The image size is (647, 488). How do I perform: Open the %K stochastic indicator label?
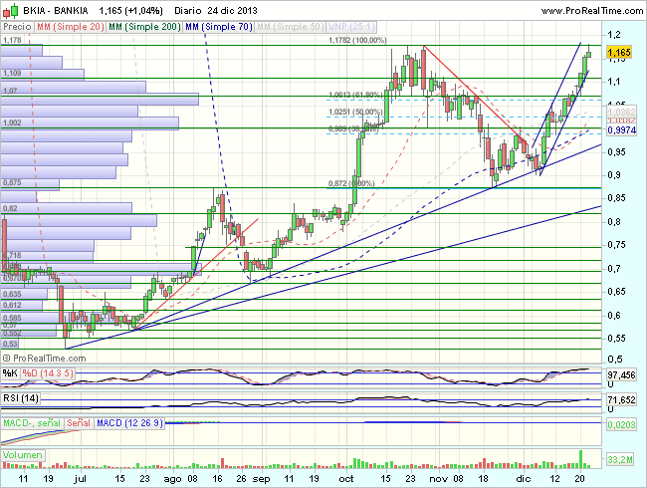point(10,373)
